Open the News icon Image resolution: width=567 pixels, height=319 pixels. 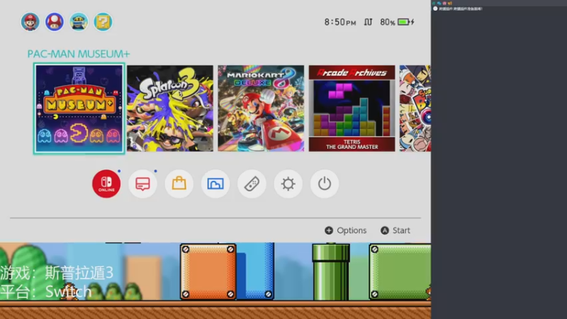tap(143, 184)
